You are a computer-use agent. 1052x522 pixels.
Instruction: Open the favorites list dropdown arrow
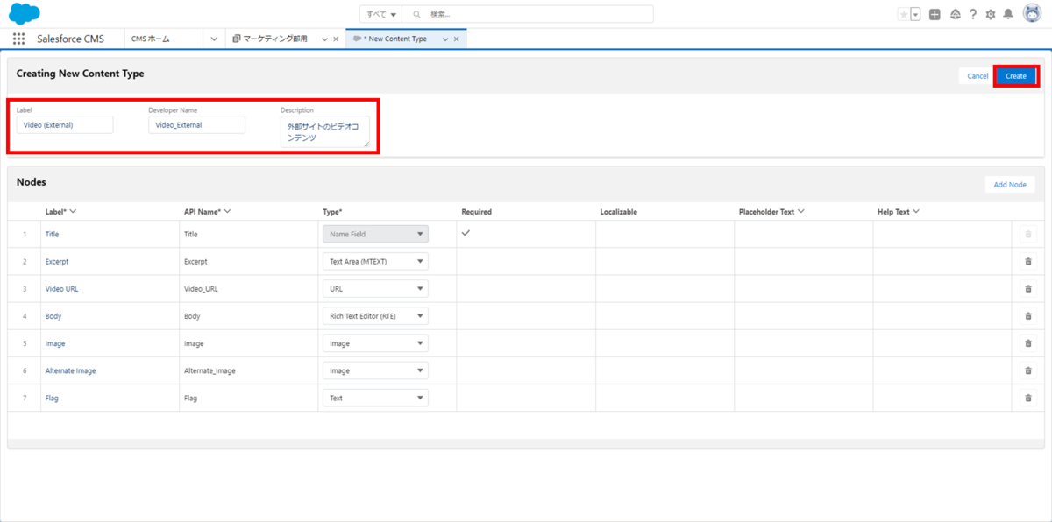pos(915,14)
